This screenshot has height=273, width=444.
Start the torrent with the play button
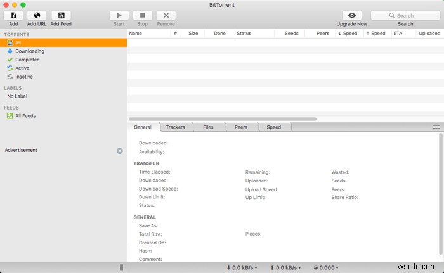pos(119,16)
